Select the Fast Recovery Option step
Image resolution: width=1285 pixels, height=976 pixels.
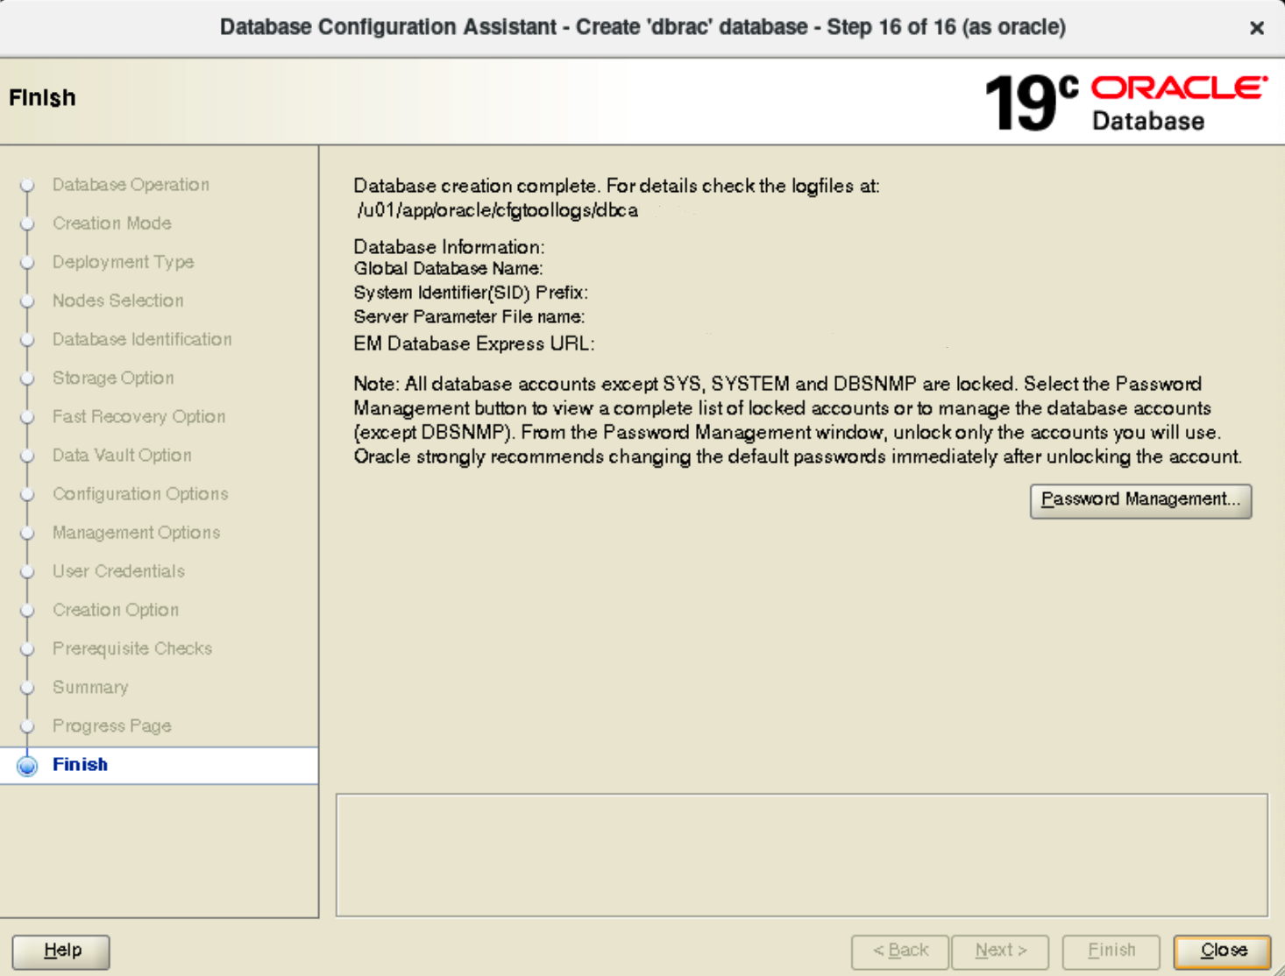(x=139, y=416)
